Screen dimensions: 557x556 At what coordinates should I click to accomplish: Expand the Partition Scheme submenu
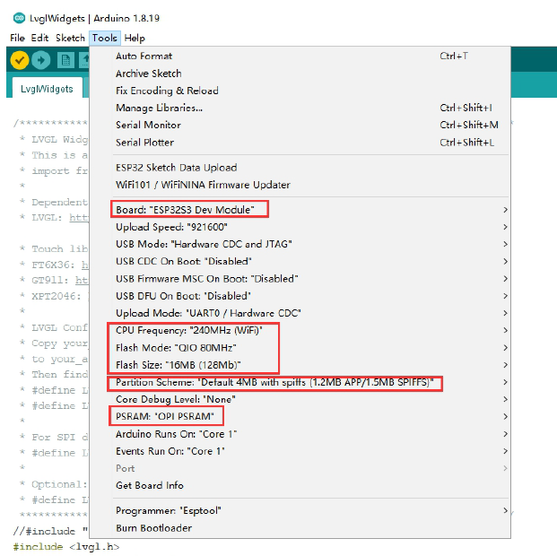[300, 382]
